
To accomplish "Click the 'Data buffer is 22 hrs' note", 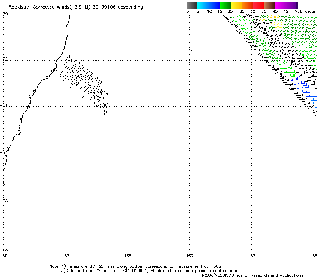I will [151, 271].
